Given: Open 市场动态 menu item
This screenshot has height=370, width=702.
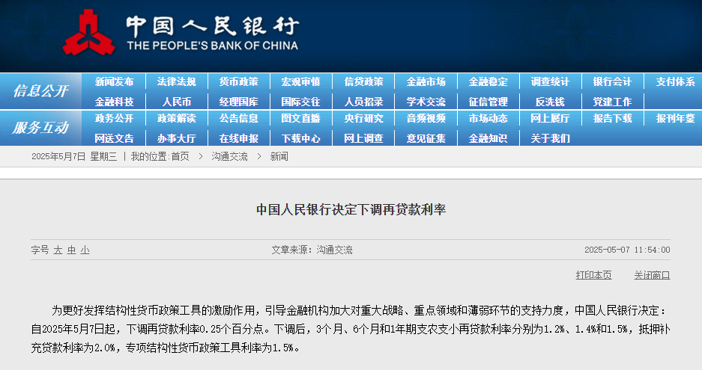Looking at the screenshot, I should [x=488, y=118].
